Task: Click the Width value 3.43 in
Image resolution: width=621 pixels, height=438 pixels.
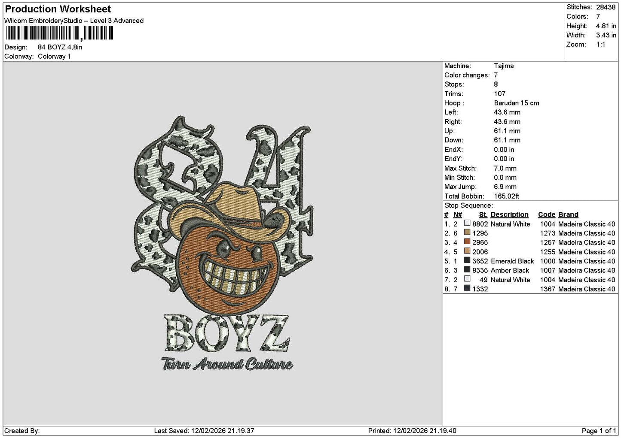Action: pyautogui.click(x=606, y=35)
